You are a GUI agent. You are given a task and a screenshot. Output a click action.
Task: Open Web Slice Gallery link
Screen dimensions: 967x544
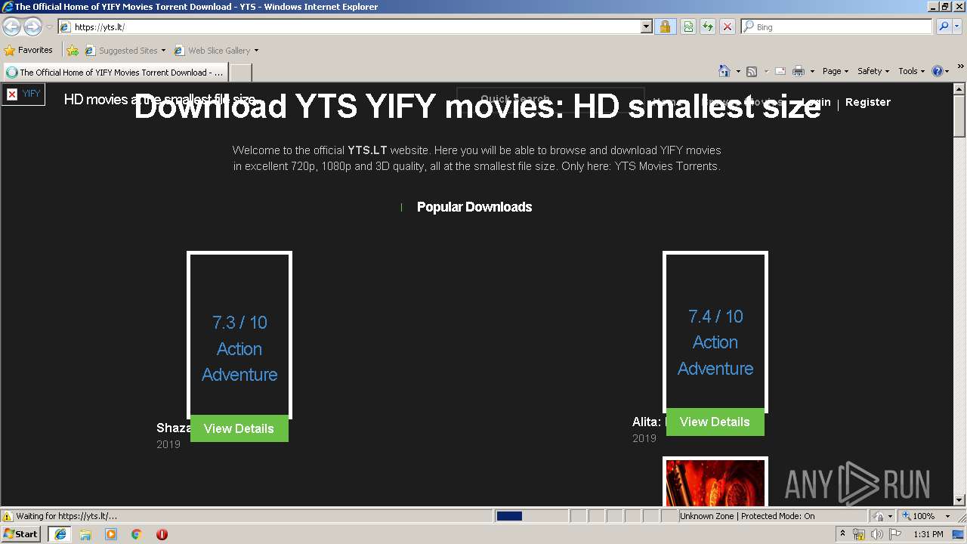pos(212,51)
